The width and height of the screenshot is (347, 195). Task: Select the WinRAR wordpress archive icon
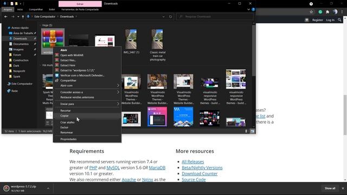[53, 39]
